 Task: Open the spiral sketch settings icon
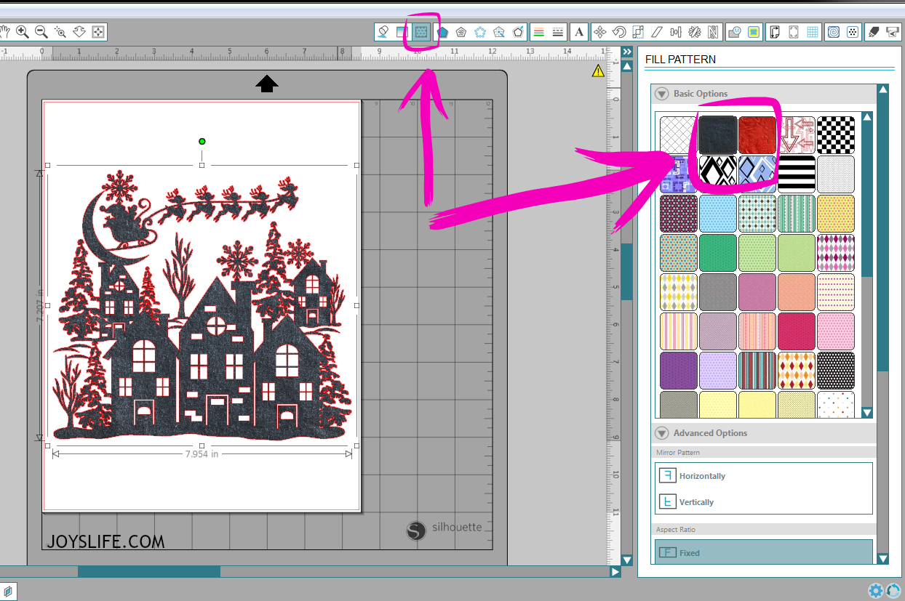834,32
